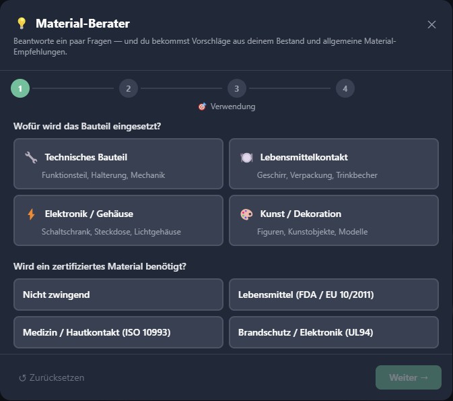
Task: Click the Material-Berater title text
Action: [x=83, y=24]
